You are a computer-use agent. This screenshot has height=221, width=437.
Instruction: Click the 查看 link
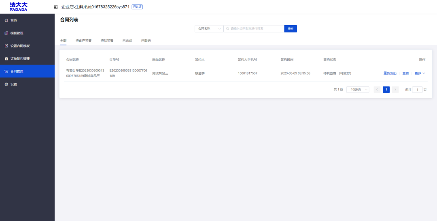405,73
